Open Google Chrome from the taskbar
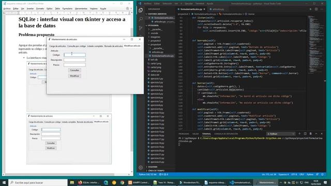The height and width of the screenshot is (186, 331). coord(122,182)
